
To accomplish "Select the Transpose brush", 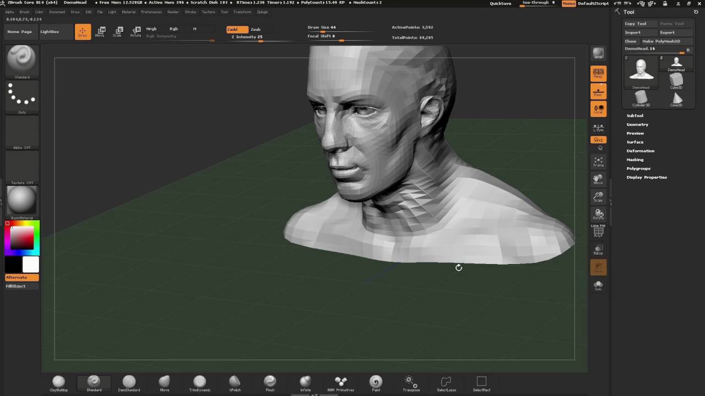I will tap(411, 383).
